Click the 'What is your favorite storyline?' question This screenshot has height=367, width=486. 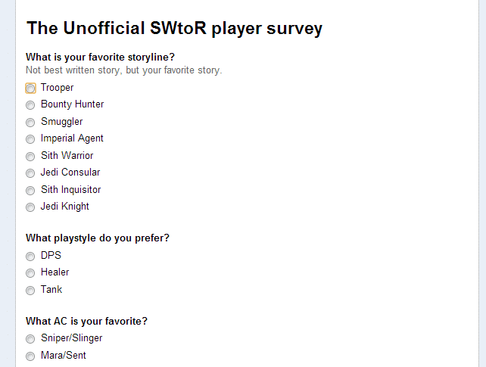pyautogui.click(x=100, y=57)
